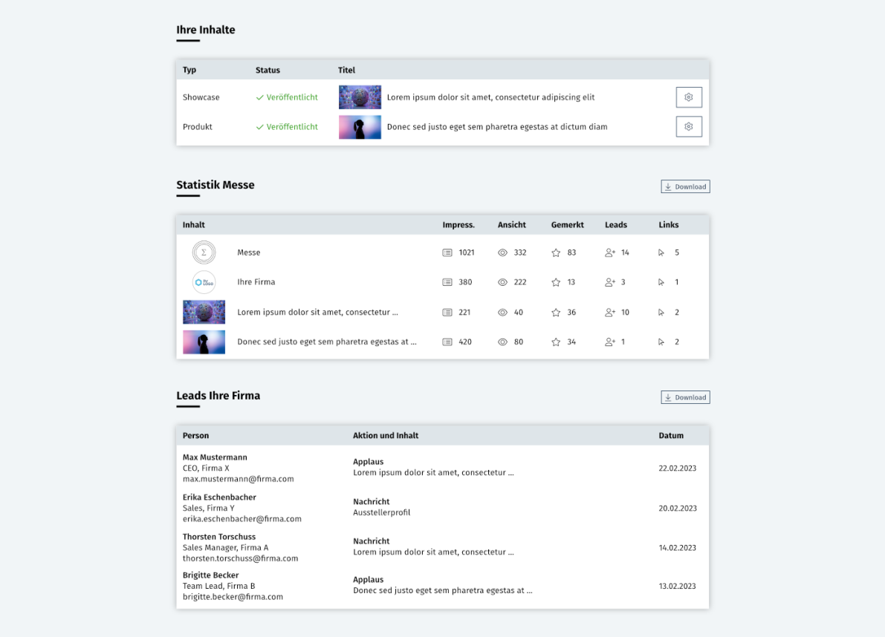Viewport: 885px width, 637px height.
Task: Click Ihre Firma company logo
Action: pos(204,282)
